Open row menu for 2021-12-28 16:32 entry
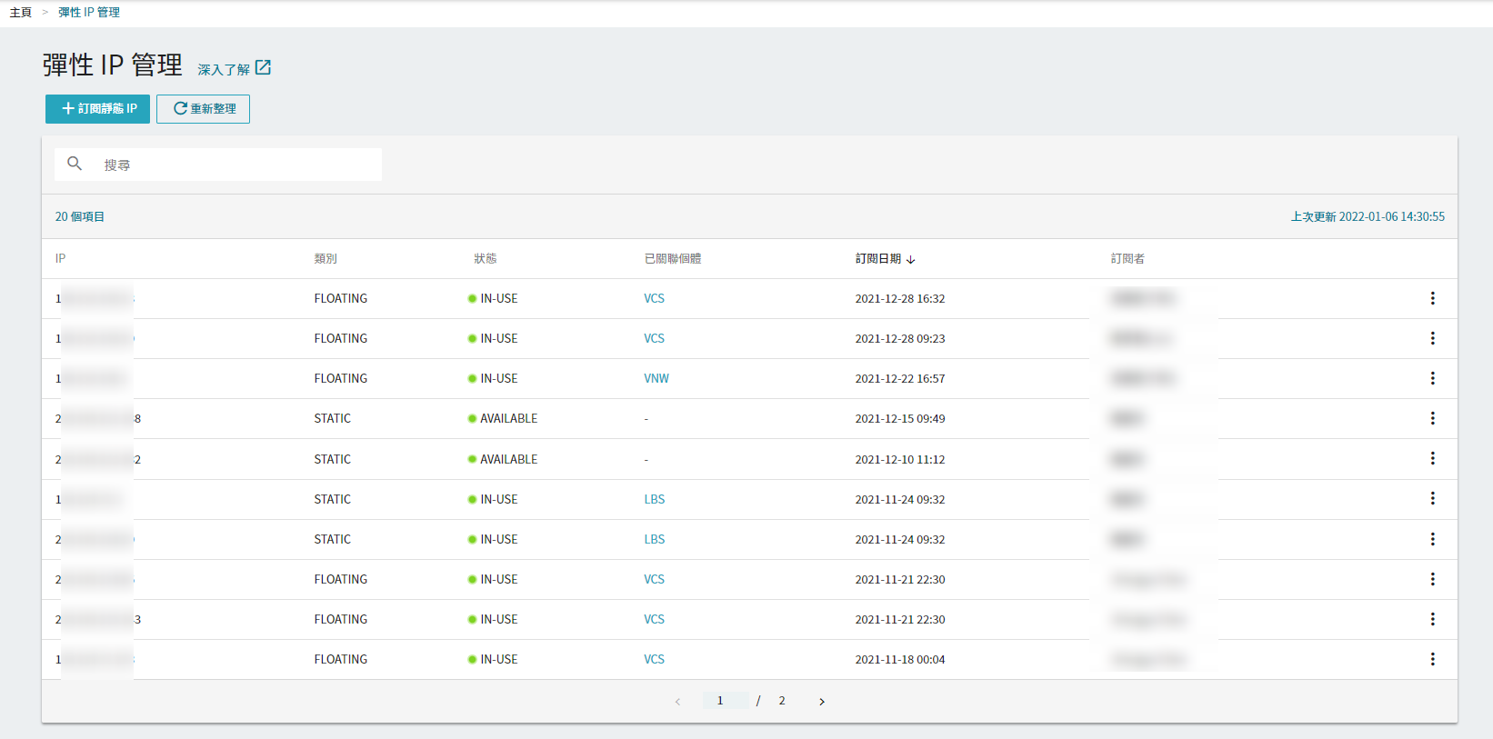Viewport: 1493px width, 739px height. pyautogui.click(x=1432, y=298)
